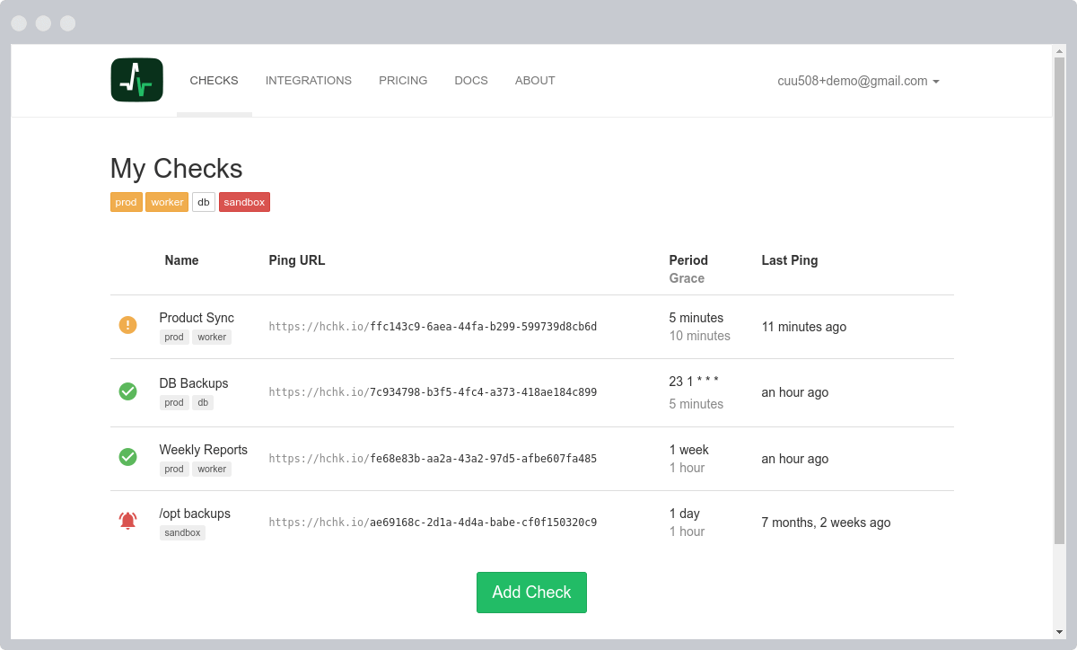Toggle the db tag filter

[203, 202]
